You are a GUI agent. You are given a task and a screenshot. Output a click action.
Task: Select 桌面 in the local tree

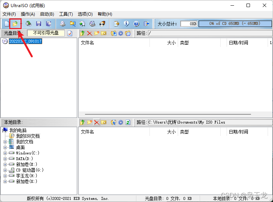pyautogui.click(x=21, y=148)
